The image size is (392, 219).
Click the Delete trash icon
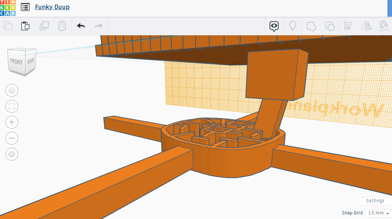point(62,26)
